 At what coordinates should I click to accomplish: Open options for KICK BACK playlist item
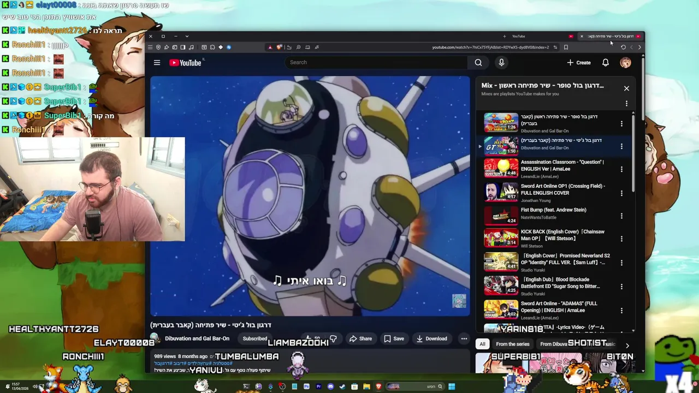(621, 239)
